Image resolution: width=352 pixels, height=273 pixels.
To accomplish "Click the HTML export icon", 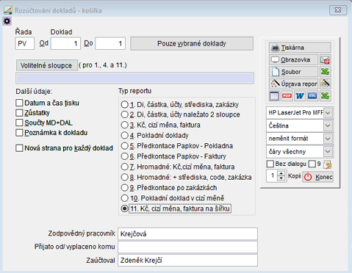I will (312, 95).
